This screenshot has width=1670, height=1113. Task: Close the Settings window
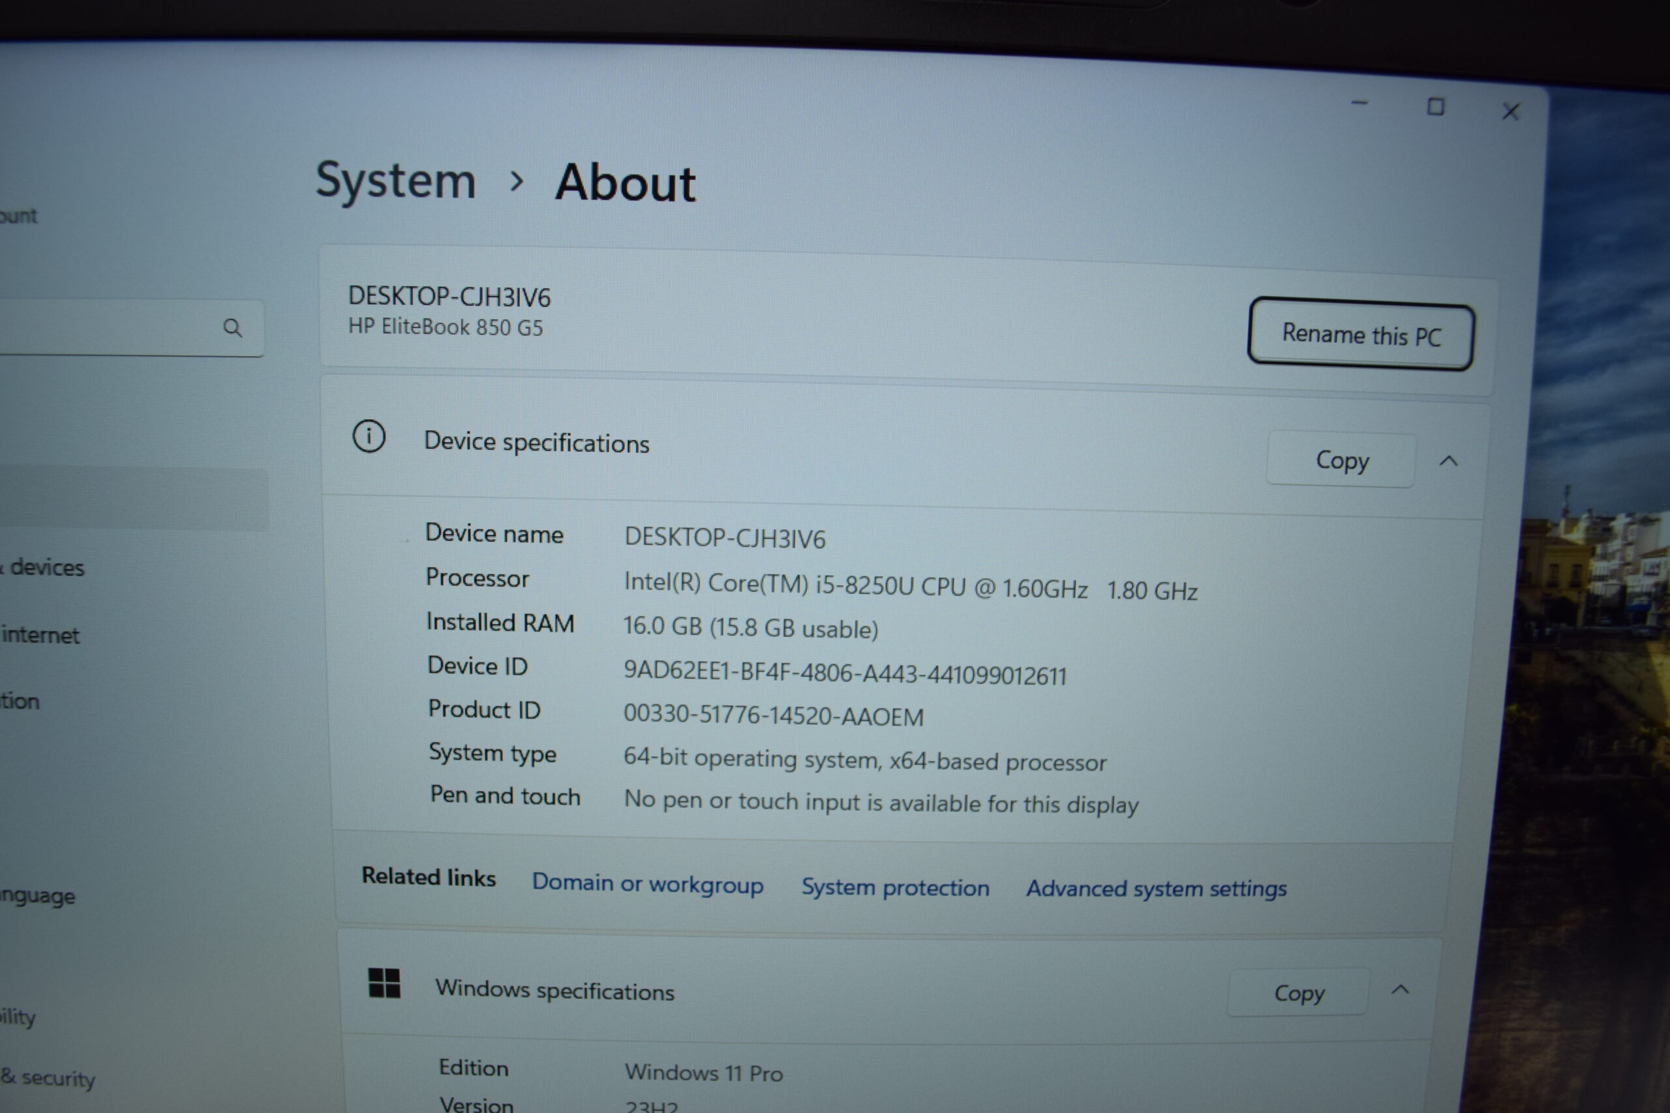pos(1510,111)
